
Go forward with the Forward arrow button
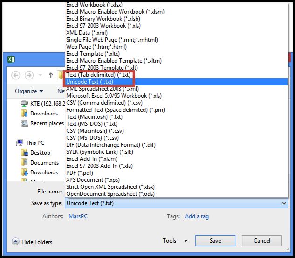[29, 75]
